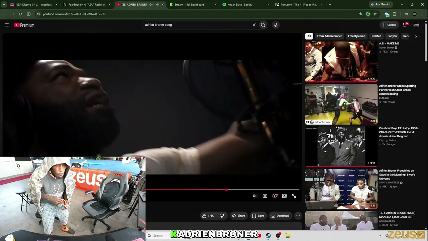
Task: Toggle closed captions on the video
Action: tap(265, 196)
